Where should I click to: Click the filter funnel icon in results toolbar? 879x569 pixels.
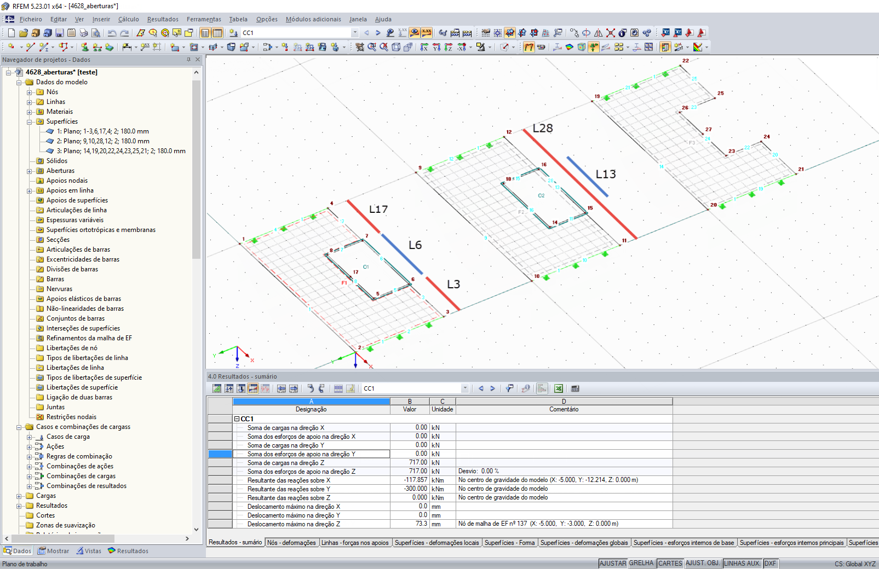pos(509,388)
